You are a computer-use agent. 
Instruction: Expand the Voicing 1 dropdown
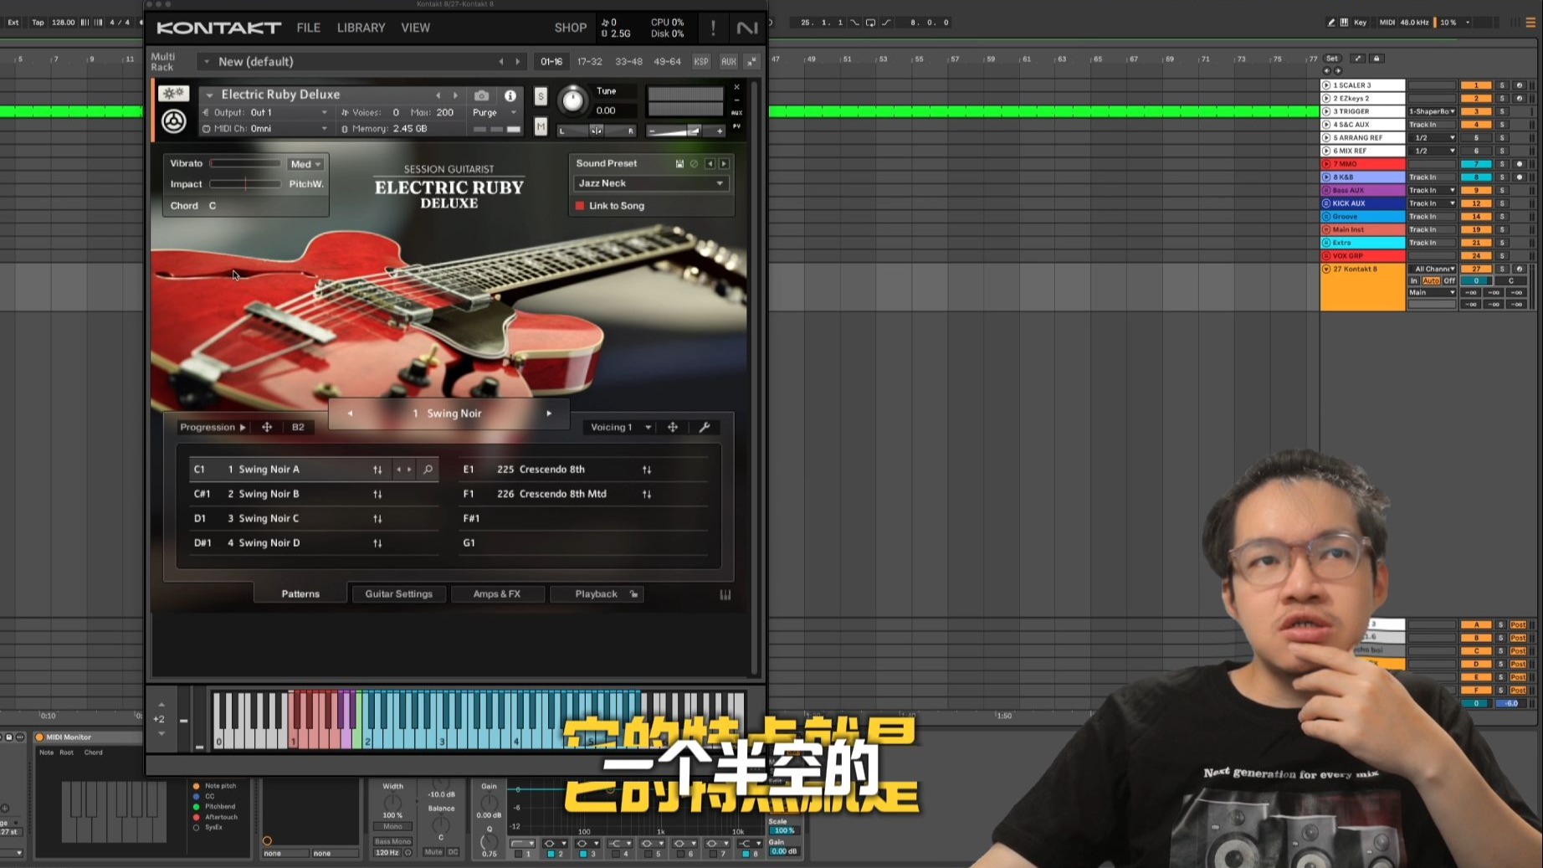tap(621, 427)
